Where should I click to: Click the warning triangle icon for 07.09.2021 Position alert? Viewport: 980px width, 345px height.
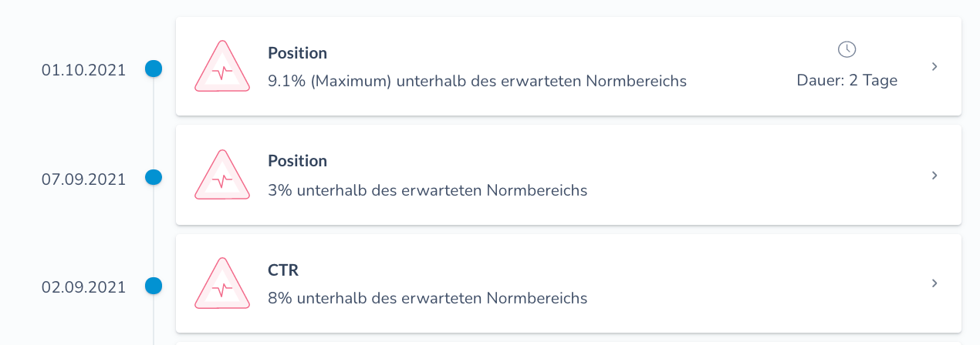tap(222, 176)
